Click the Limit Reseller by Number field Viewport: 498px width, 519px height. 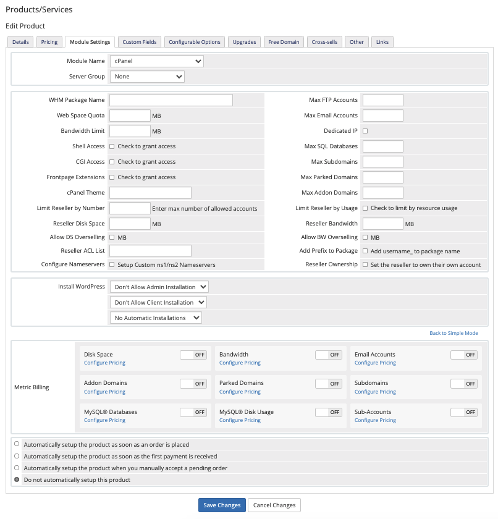(130, 208)
